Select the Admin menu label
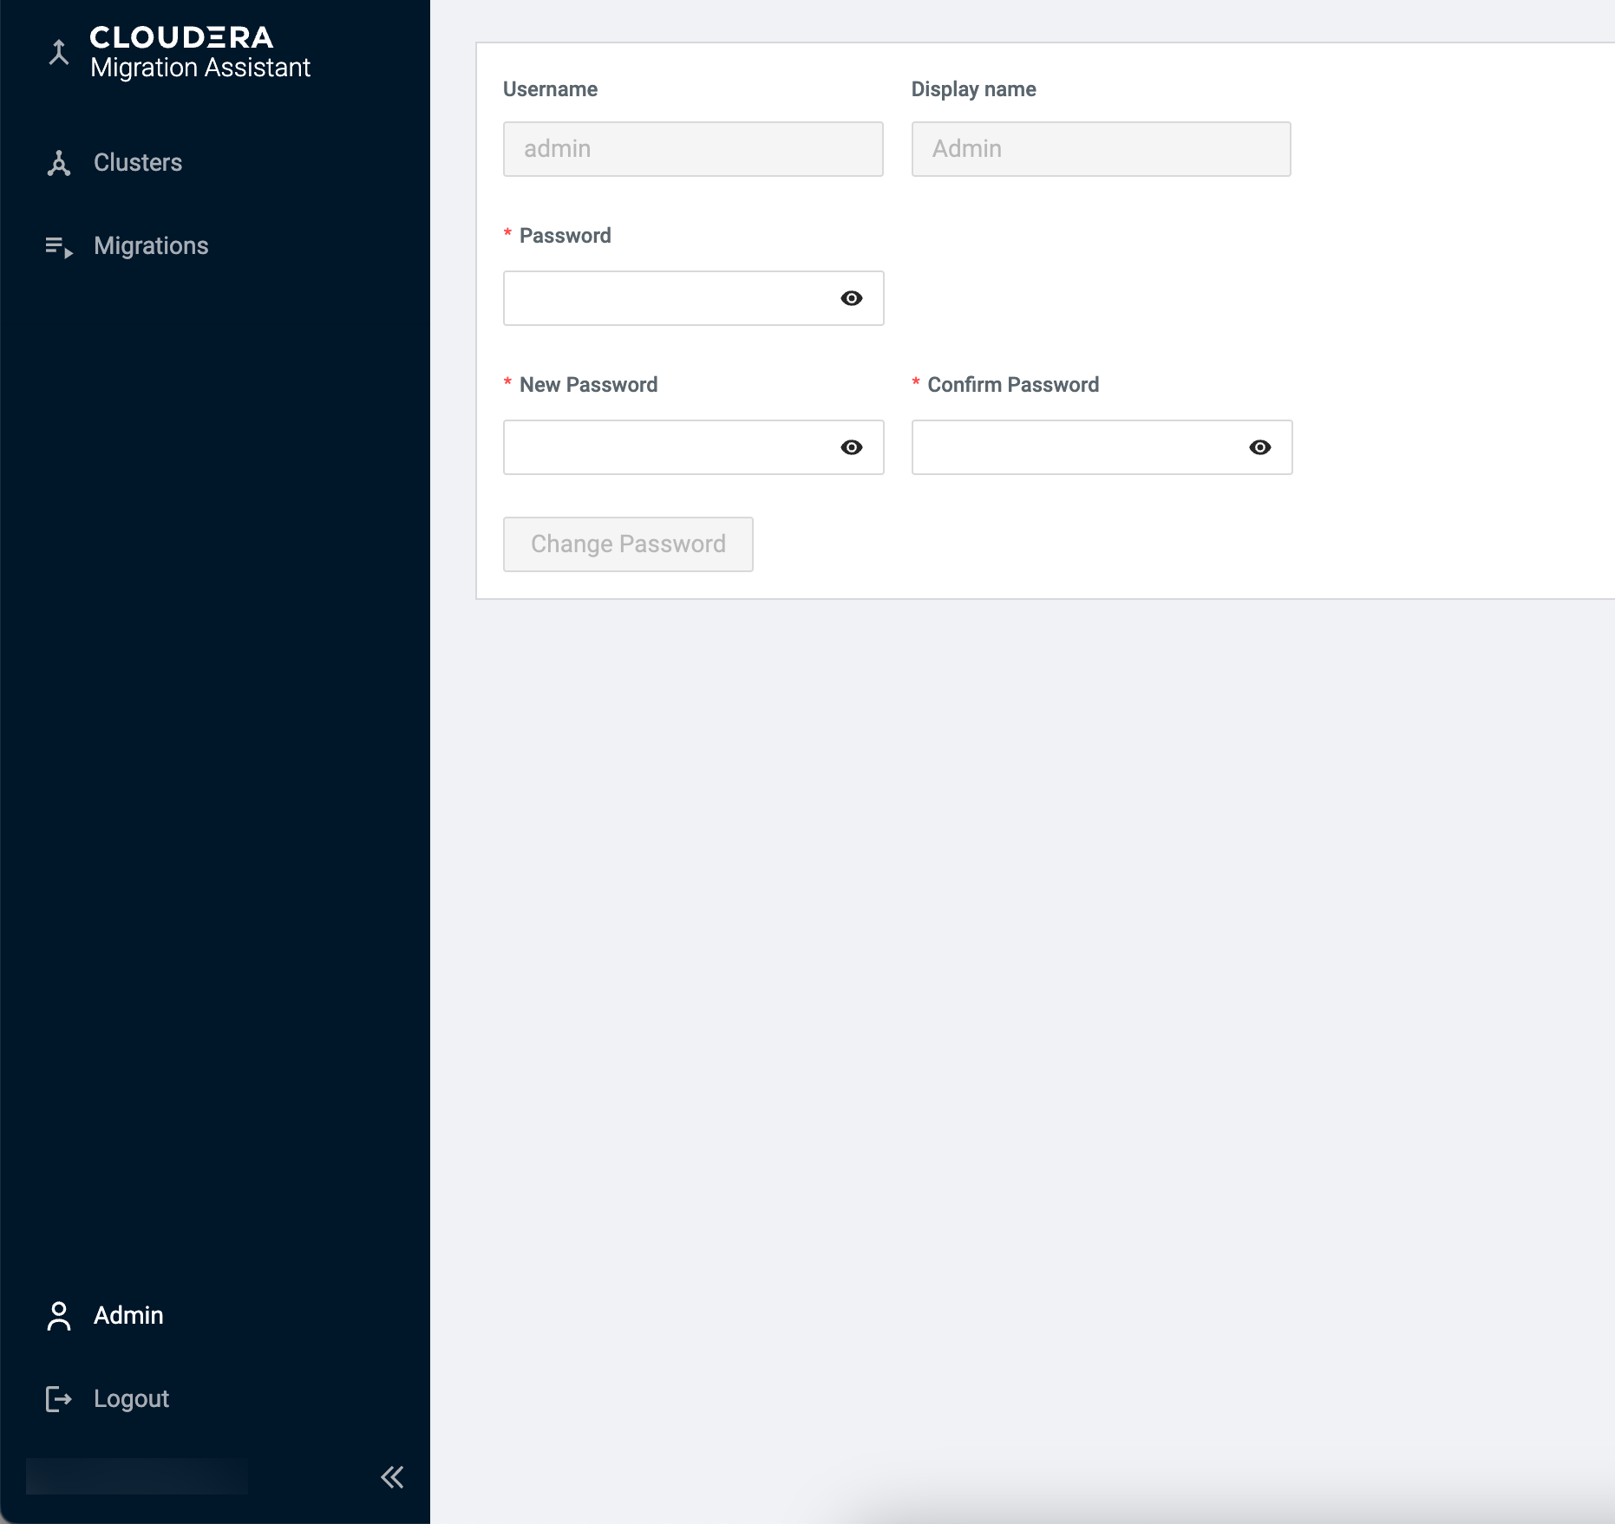Viewport: 1615px width, 1524px height. tap(128, 1315)
